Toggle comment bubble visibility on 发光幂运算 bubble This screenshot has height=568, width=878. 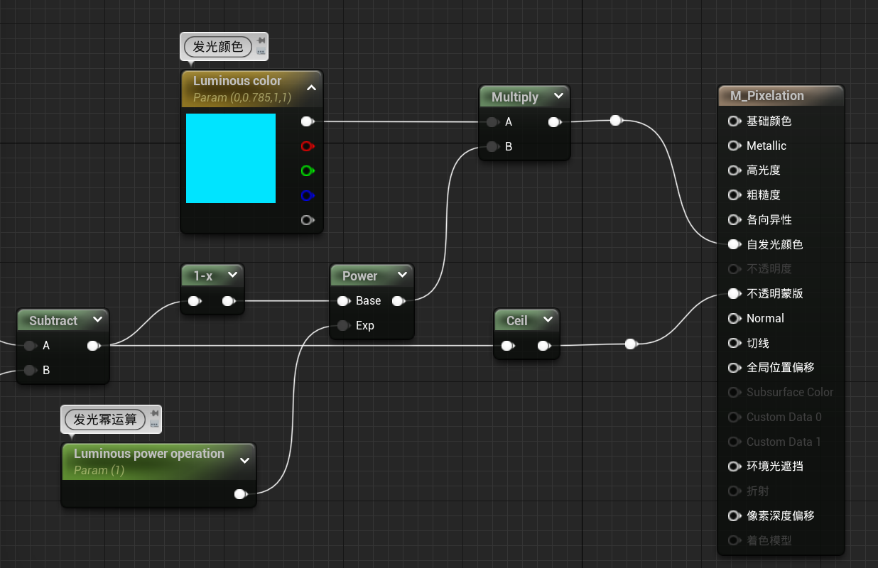(x=154, y=425)
